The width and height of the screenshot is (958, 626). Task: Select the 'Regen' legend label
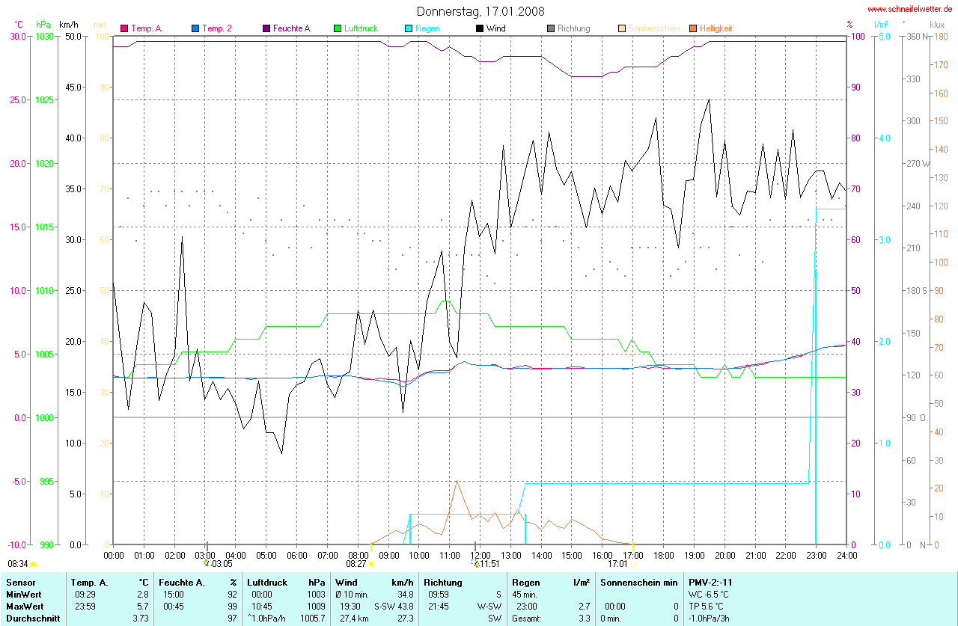coord(427,28)
